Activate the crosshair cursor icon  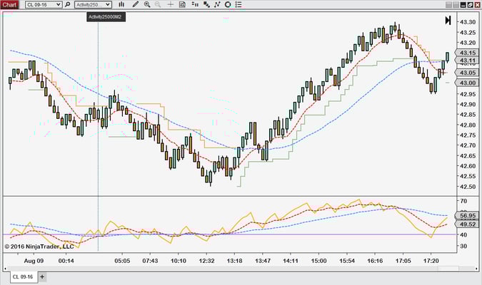click(169, 4)
